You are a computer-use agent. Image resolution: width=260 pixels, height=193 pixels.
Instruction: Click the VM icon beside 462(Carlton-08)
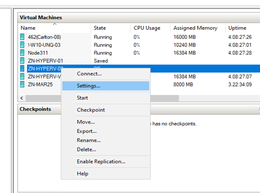point(22,37)
